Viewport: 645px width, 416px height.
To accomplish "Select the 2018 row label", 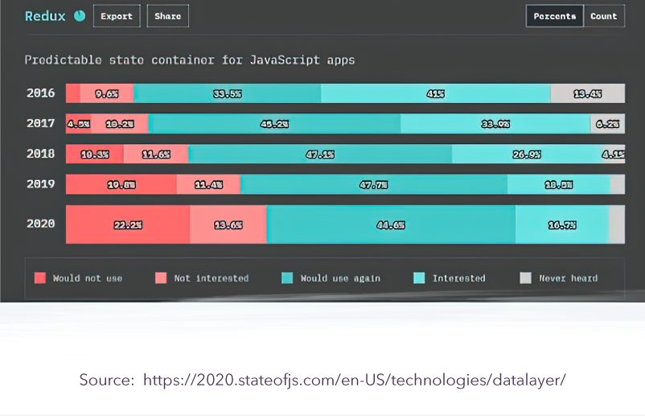I will [40, 154].
